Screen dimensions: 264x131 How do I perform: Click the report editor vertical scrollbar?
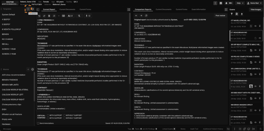pyautogui.click(x=130, y=48)
